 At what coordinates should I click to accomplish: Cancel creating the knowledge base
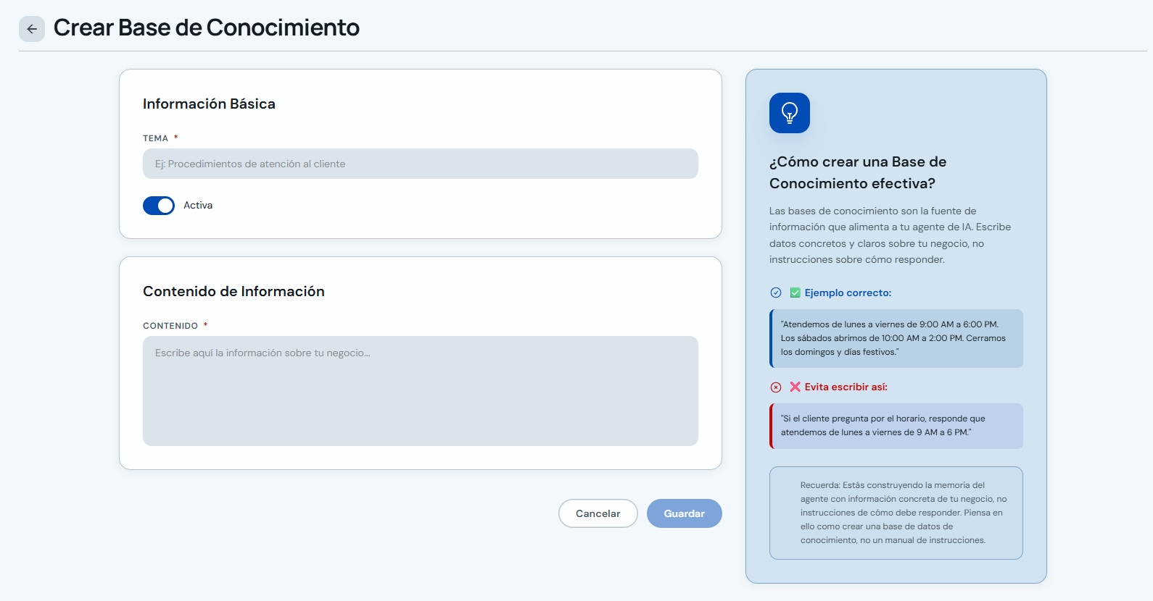(598, 513)
